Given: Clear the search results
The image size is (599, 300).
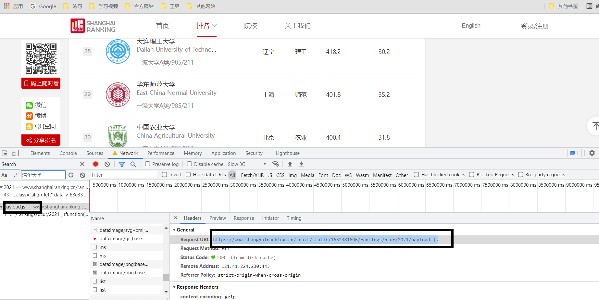Looking at the screenshot, I should 82,175.
